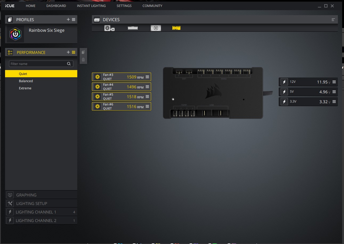
Task: Click the Fan #4 fan icon
Action: click(97, 87)
